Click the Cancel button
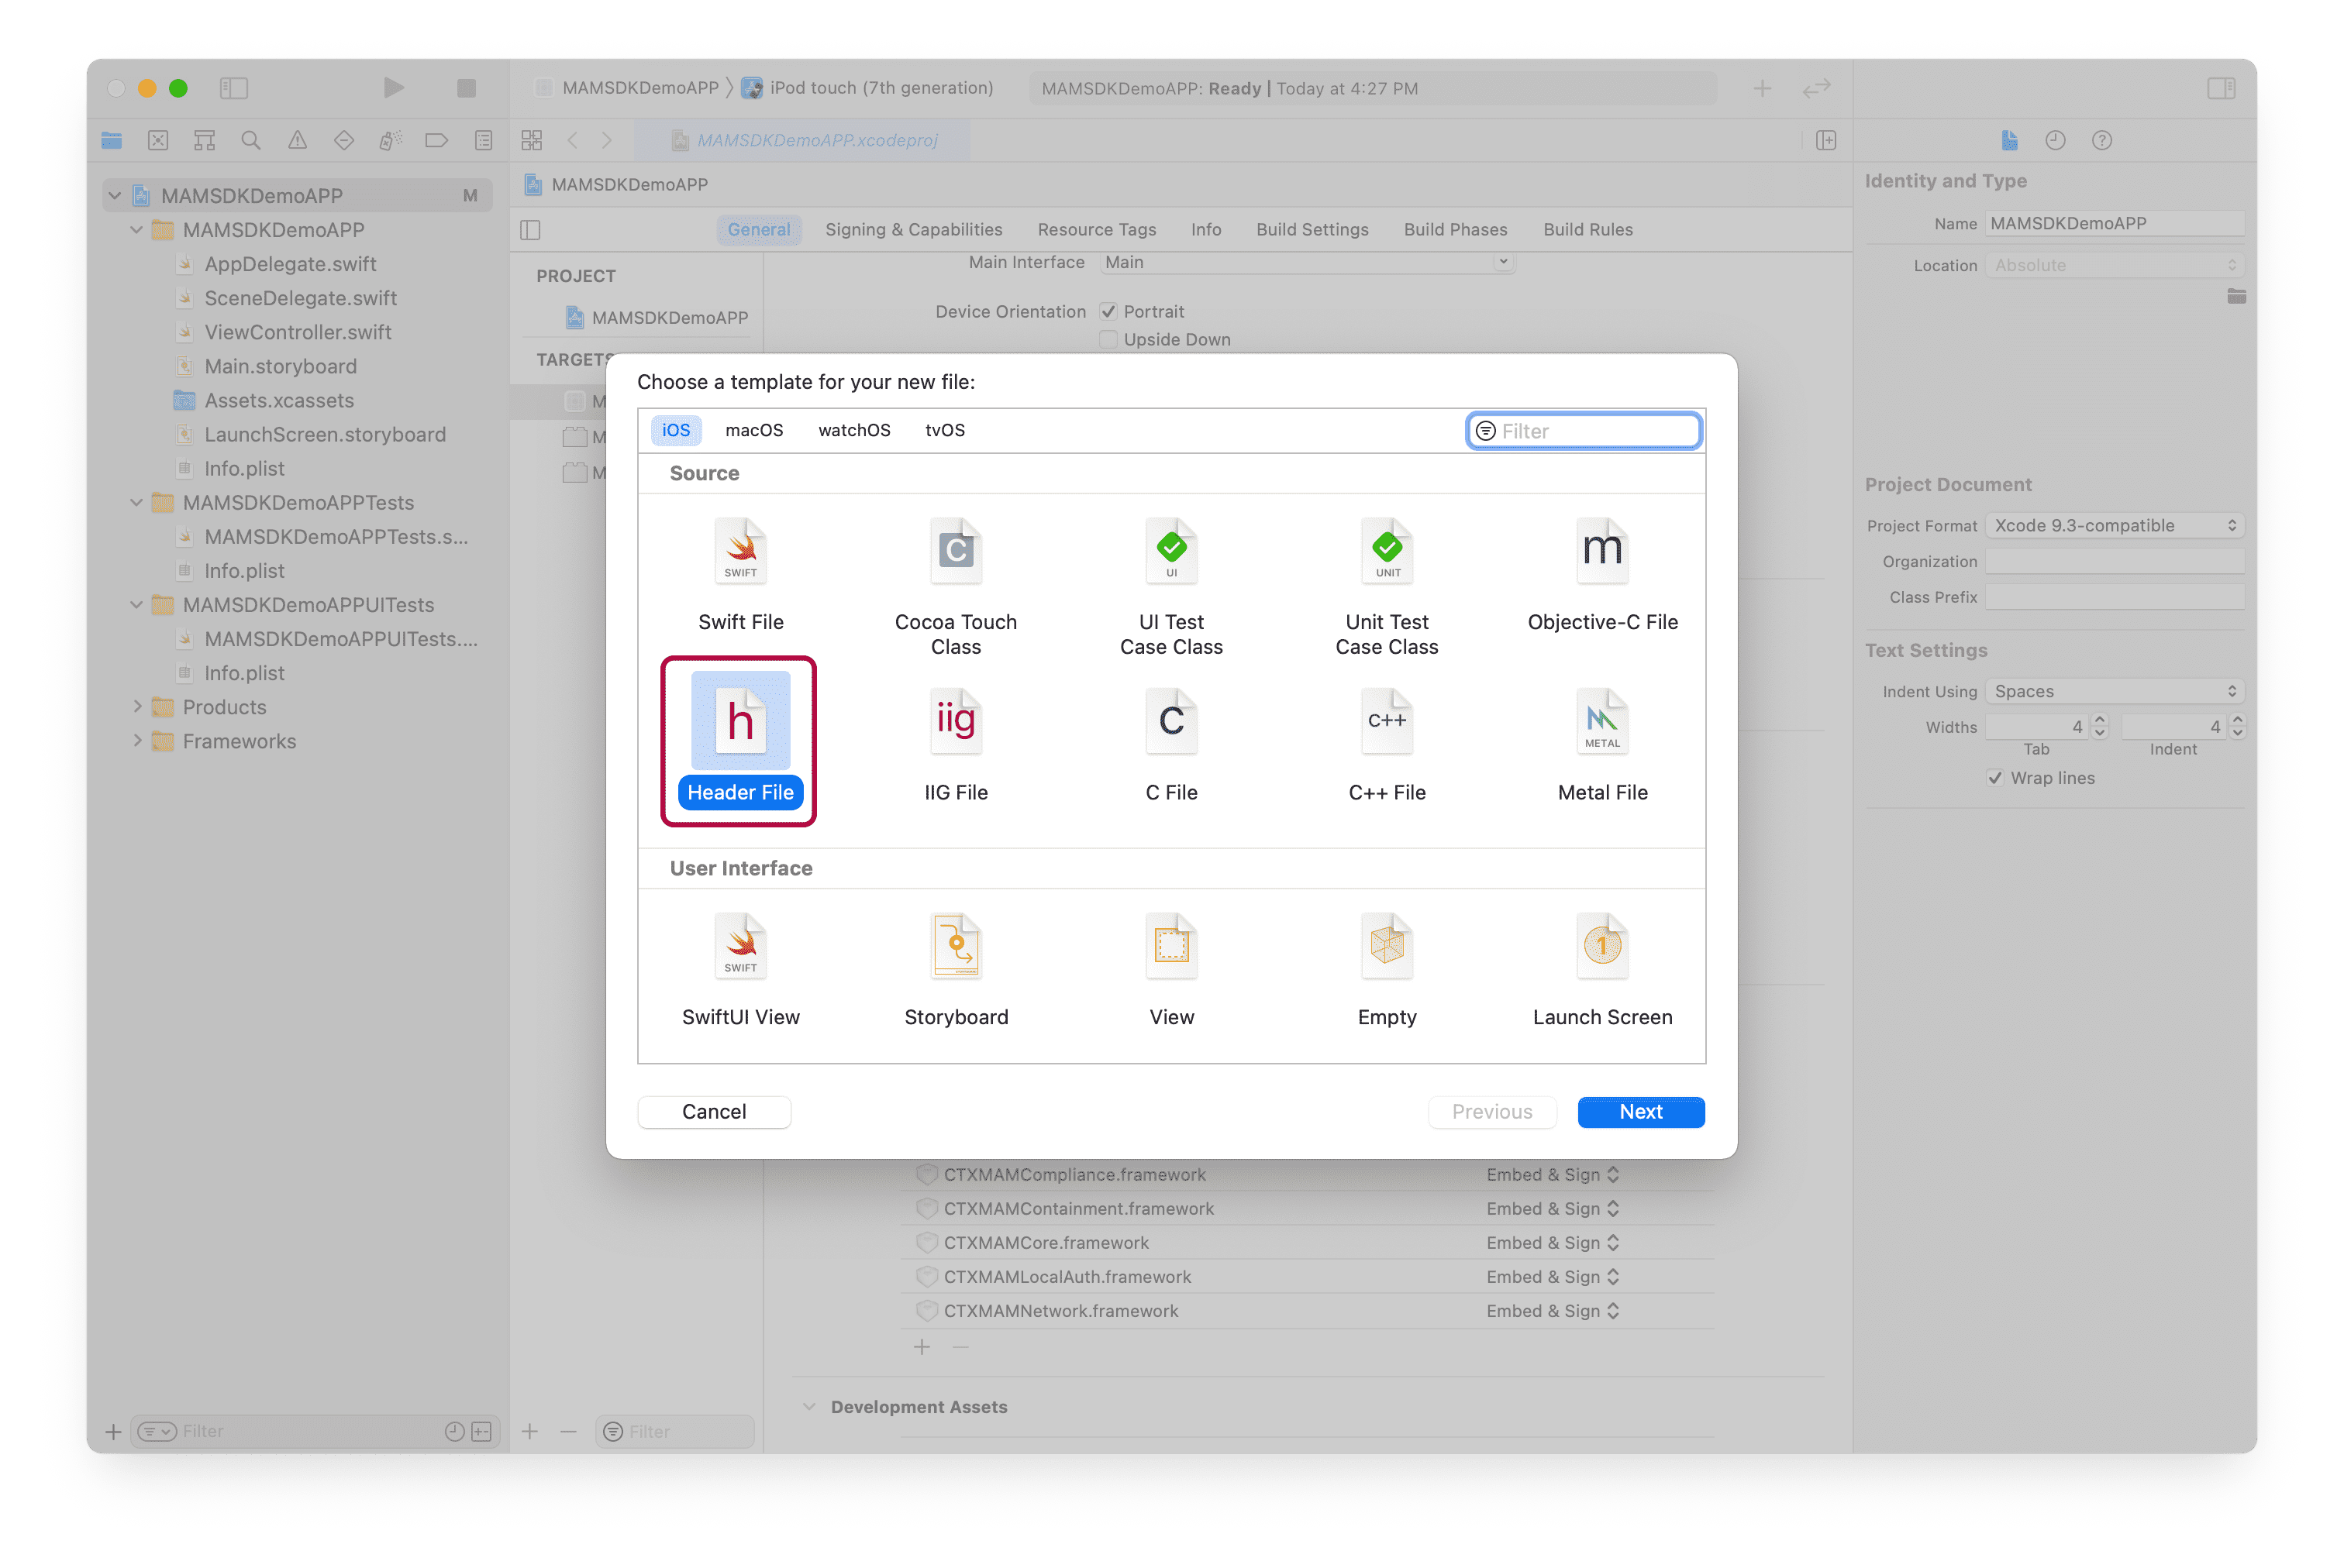Screen dimensions: 2344x1568 pos(713,1112)
